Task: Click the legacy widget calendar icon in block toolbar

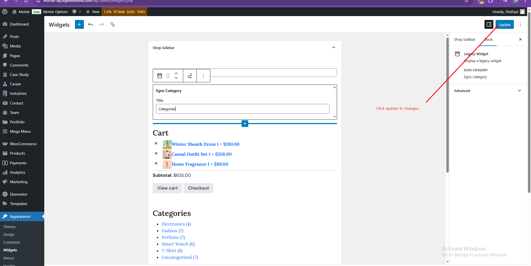Action: coord(160,76)
